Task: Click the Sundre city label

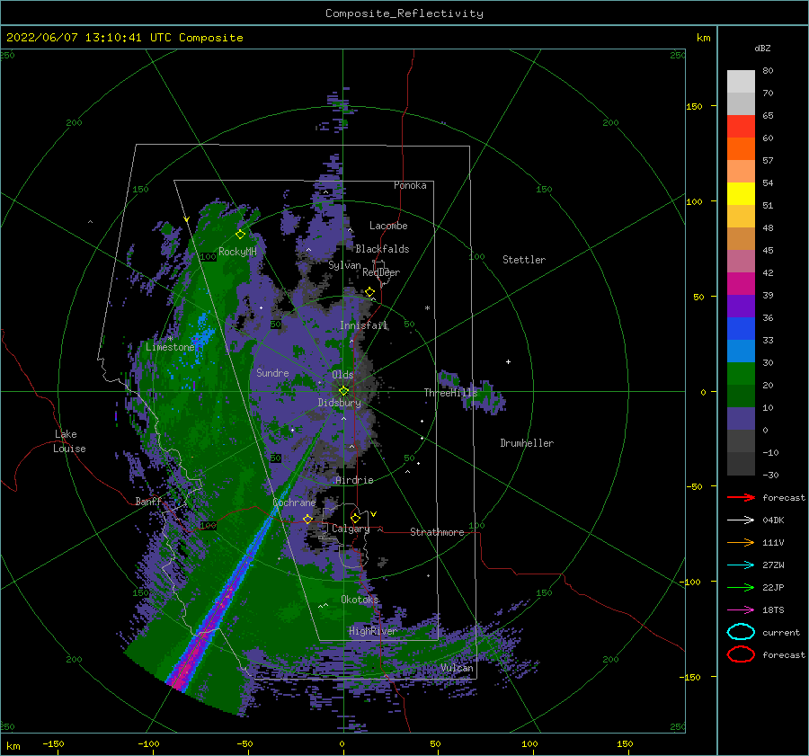Action: coord(272,372)
